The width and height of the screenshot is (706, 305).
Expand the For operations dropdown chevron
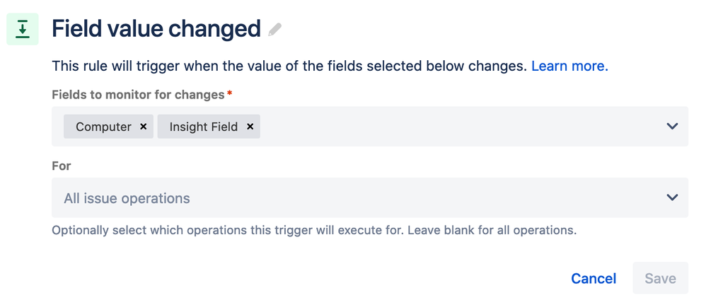point(672,197)
